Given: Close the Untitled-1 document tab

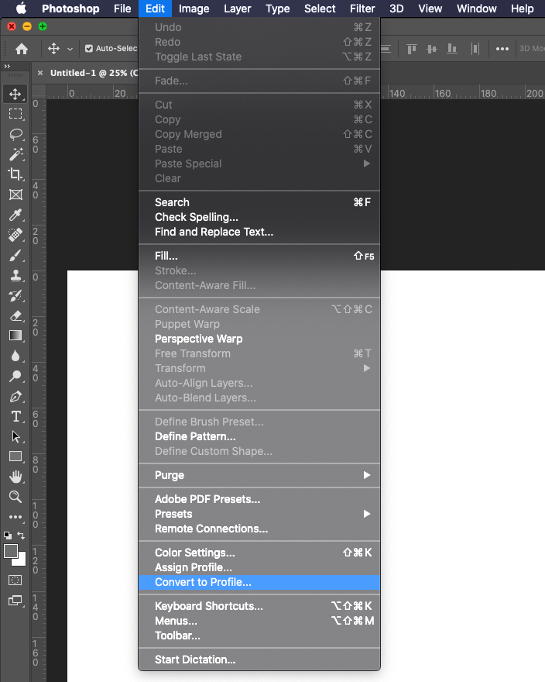Looking at the screenshot, I should tap(40, 73).
